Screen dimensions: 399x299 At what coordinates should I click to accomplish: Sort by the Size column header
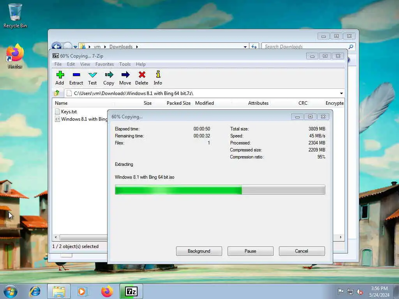[148, 103]
